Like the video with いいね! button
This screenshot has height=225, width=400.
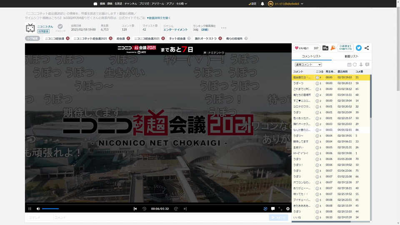[x=307, y=48]
